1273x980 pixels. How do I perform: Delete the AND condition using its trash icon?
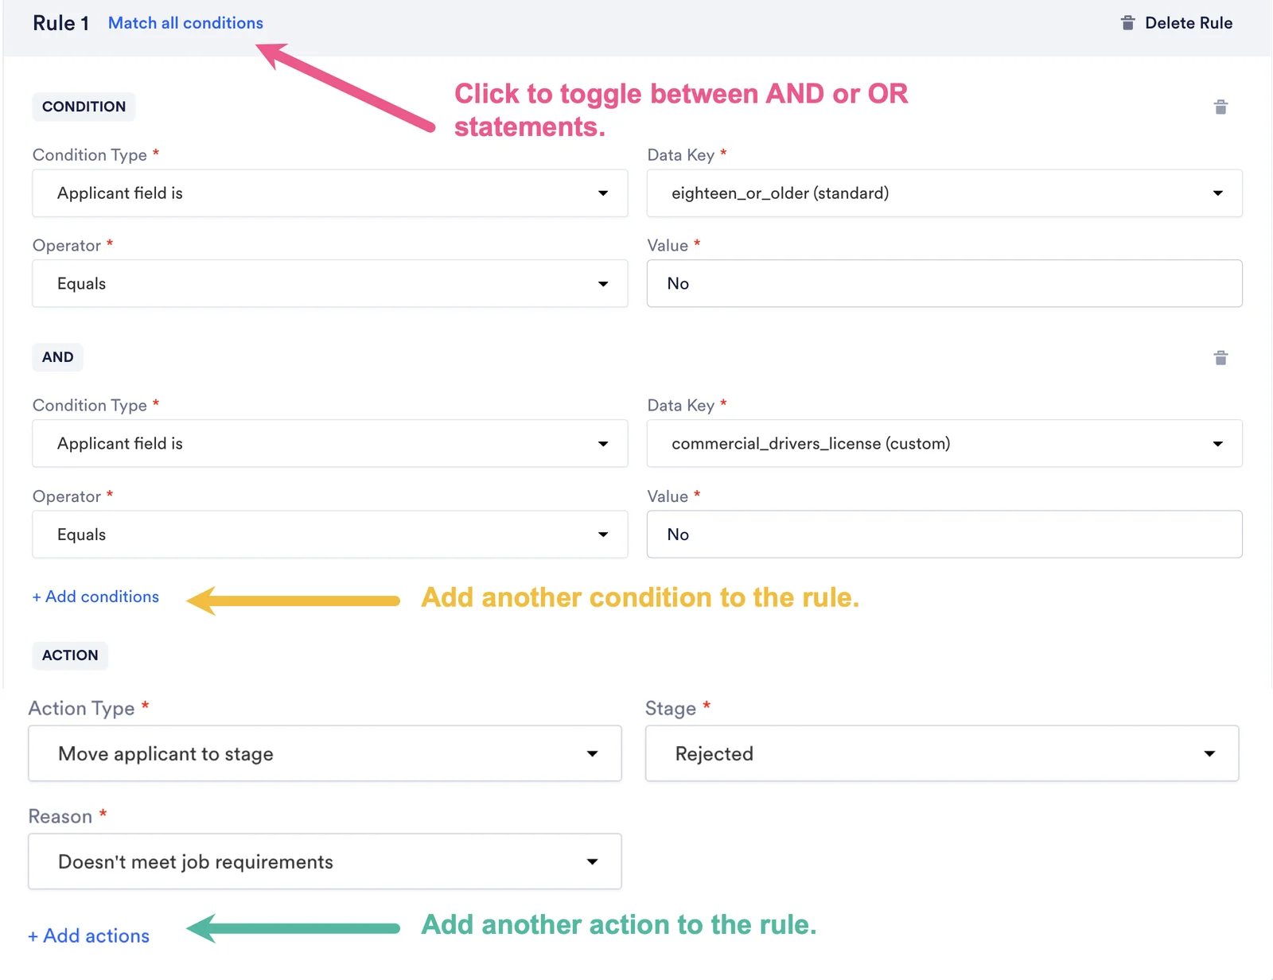1220,358
